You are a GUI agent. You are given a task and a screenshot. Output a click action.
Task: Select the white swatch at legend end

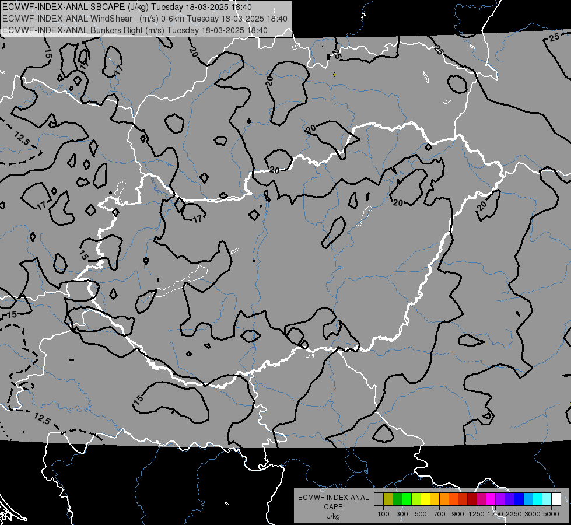click(x=556, y=499)
